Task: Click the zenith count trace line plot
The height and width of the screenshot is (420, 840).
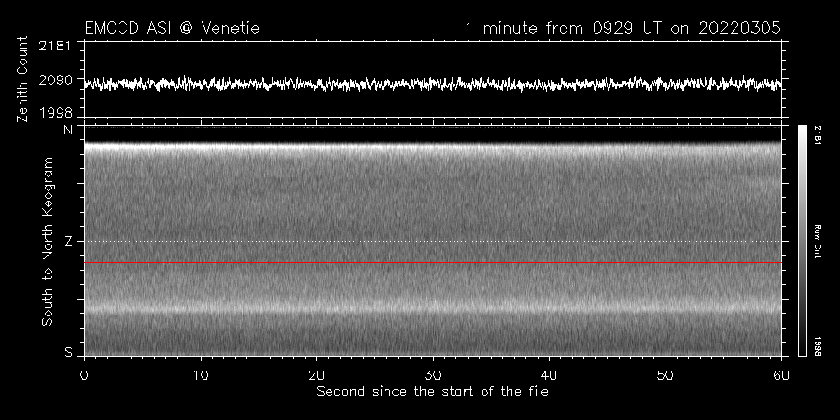Action: coord(433,84)
